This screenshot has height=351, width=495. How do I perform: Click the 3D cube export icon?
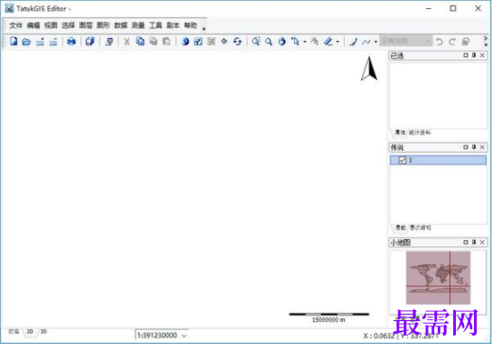(90, 41)
